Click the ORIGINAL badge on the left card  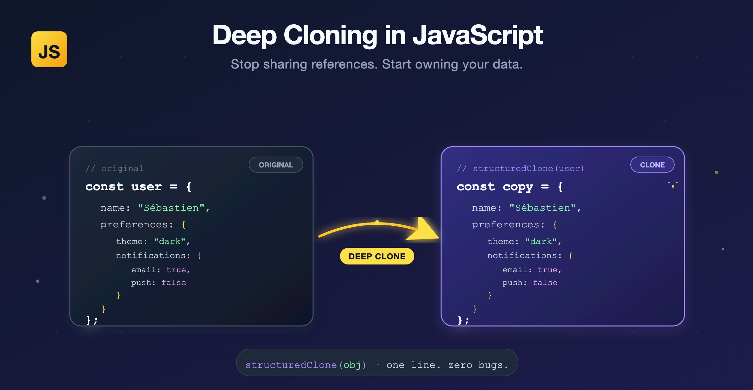276,165
